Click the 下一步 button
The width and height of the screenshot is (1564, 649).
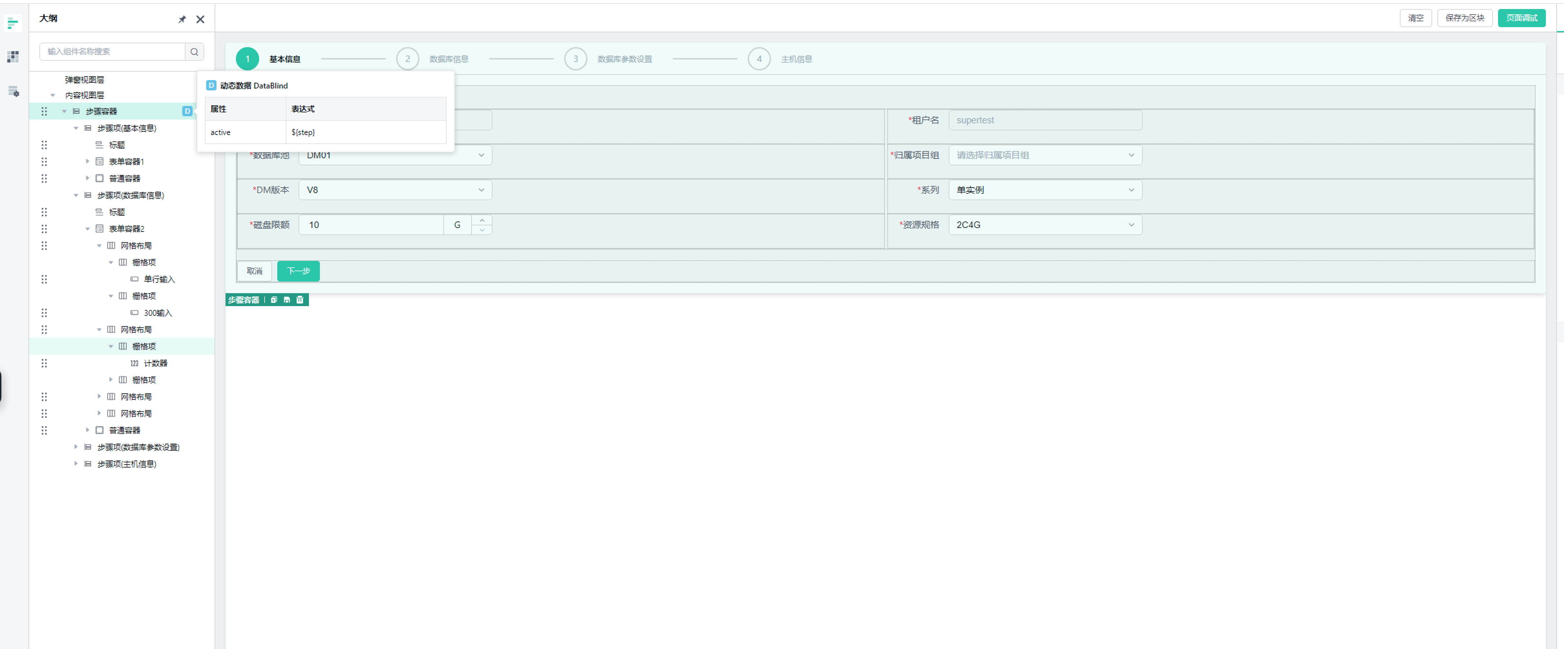[298, 271]
